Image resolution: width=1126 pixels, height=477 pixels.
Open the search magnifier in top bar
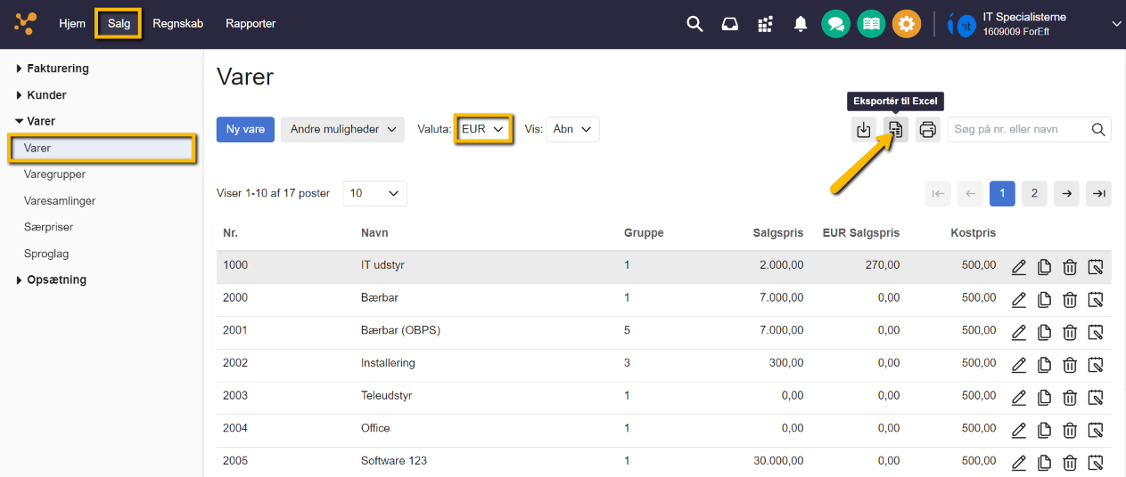(x=695, y=24)
